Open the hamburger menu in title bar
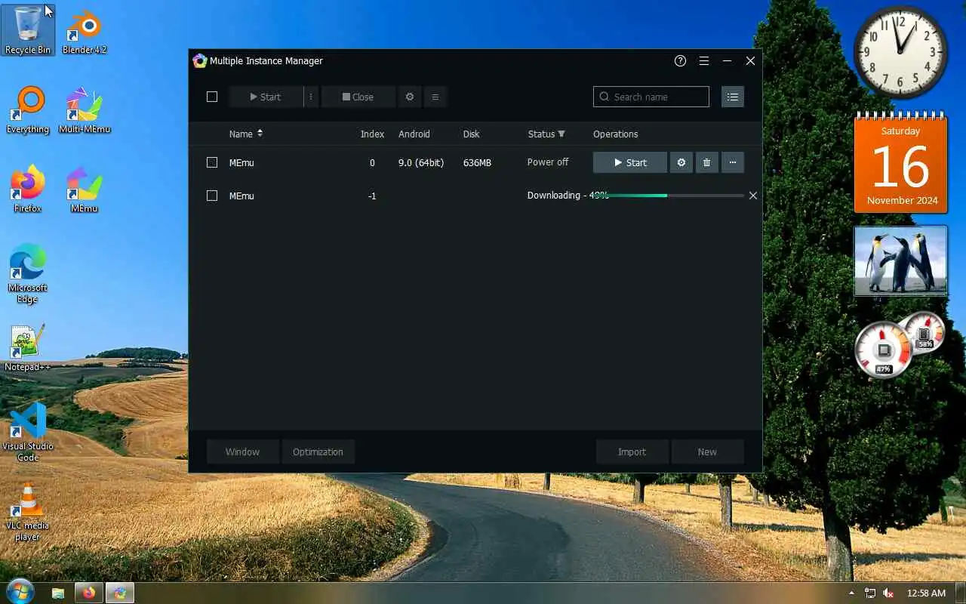Viewport: 966px width, 604px height. tap(704, 61)
